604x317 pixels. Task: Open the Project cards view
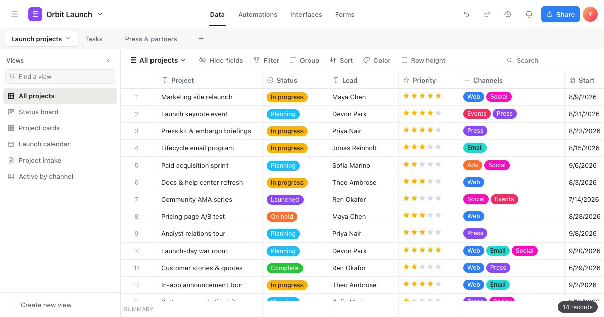pos(60,128)
